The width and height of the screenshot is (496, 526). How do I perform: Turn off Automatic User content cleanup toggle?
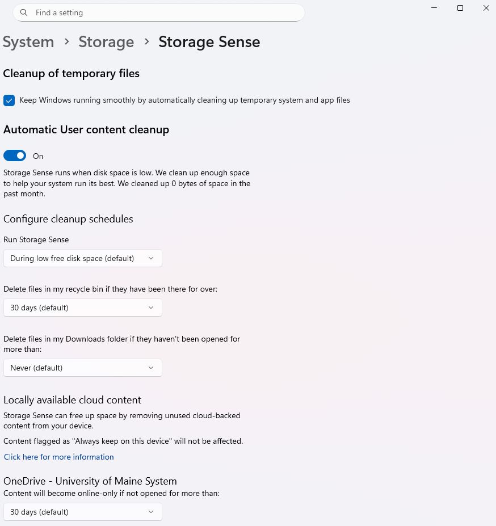15,156
